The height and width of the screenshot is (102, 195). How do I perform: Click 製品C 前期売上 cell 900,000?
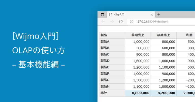pyautogui.click(x=138, y=54)
